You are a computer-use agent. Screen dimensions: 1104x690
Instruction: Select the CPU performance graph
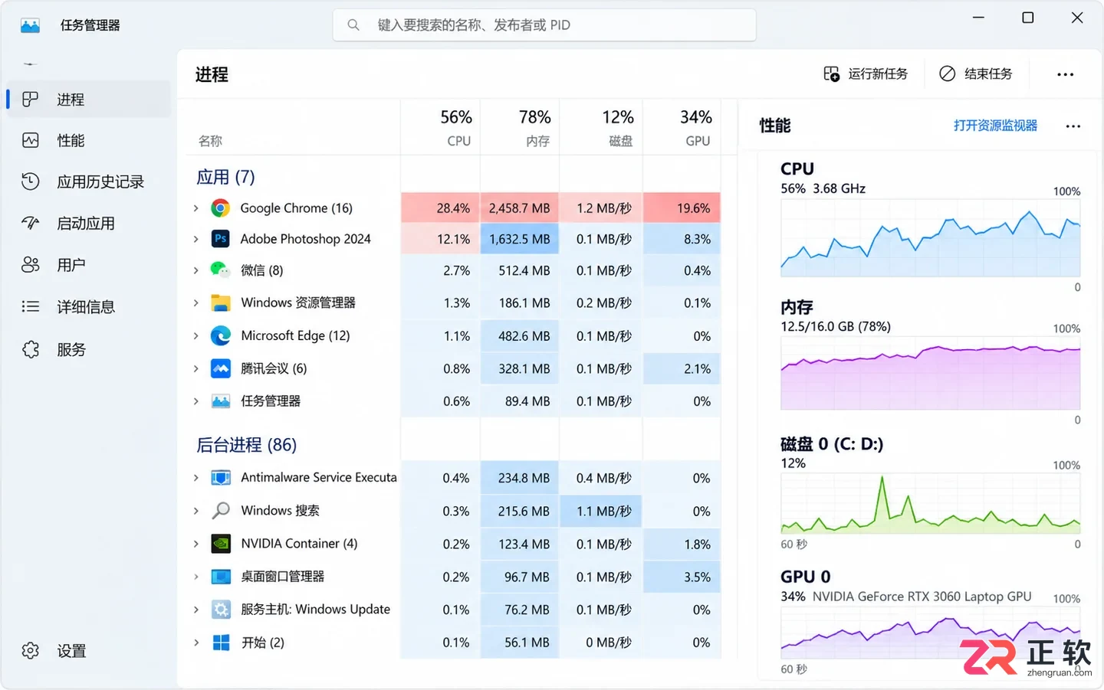coord(930,237)
